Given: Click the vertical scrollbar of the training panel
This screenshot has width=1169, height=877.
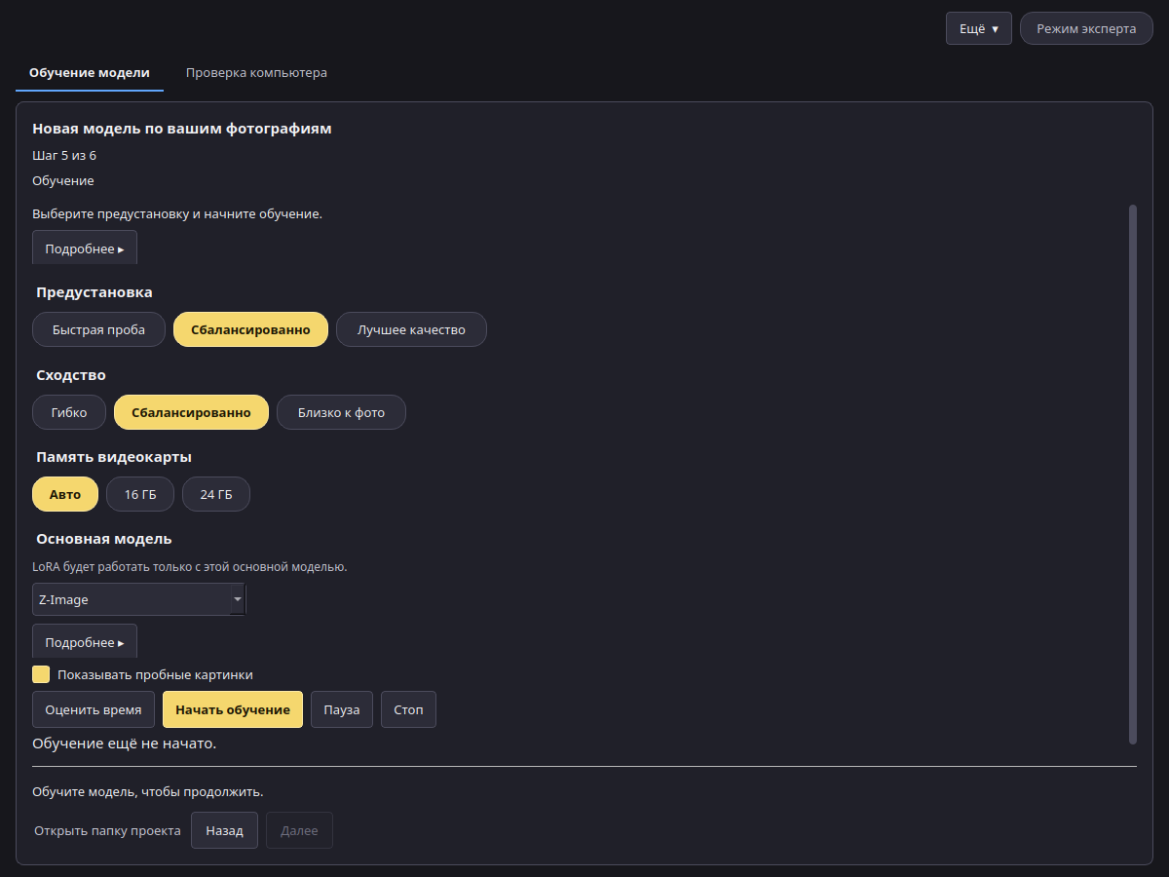Looking at the screenshot, I should (x=1132, y=475).
